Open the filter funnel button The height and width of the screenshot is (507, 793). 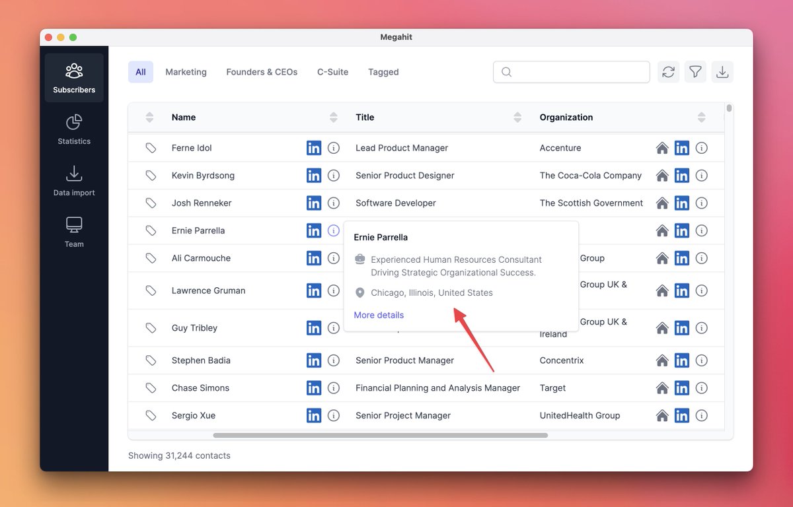click(695, 72)
